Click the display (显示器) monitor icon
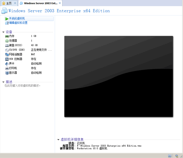 click(x=7, y=73)
